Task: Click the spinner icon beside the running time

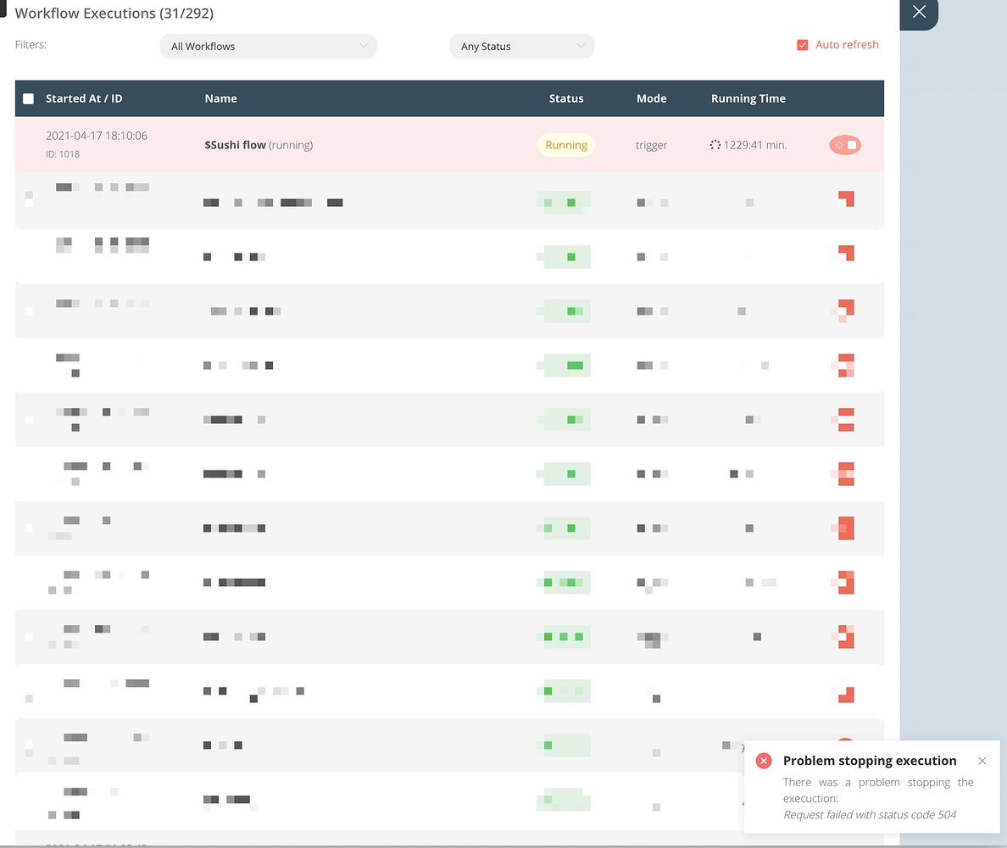Action: pyautogui.click(x=716, y=144)
